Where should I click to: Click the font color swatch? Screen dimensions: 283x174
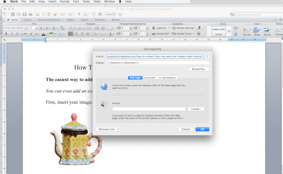click(x=43, y=34)
